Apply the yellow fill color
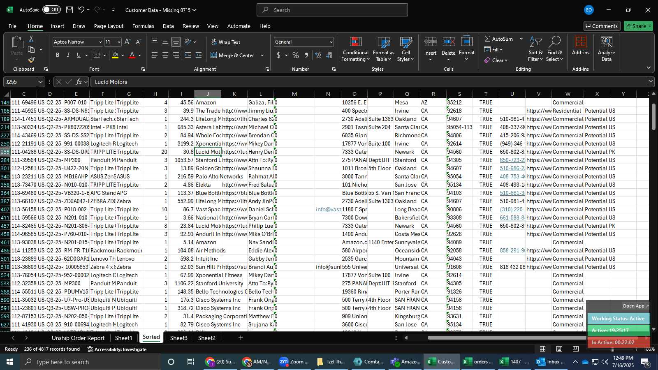The image size is (658, 370). coord(115,55)
